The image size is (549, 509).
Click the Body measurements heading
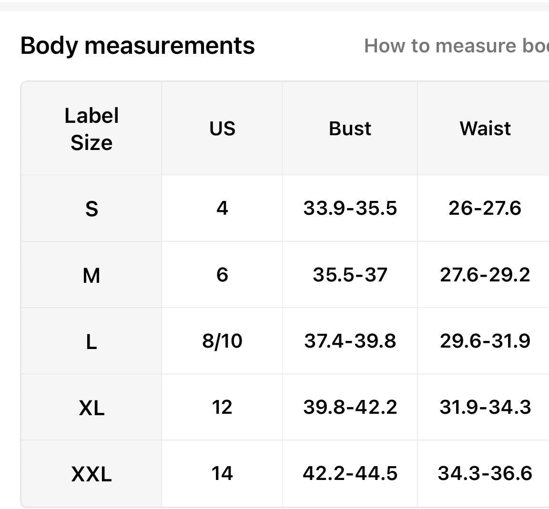click(x=138, y=46)
